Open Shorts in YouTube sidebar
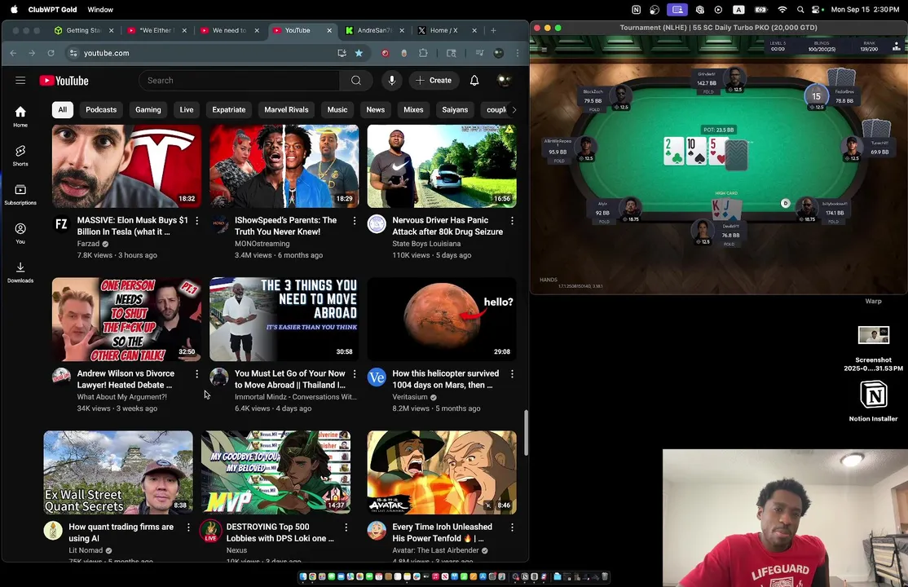Screen dimensions: 908x587 pyautogui.click(x=20, y=155)
